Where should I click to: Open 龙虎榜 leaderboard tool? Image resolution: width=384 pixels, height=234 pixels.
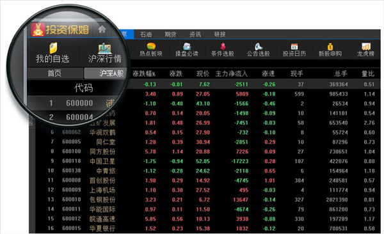pyautogui.click(x=365, y=50)
